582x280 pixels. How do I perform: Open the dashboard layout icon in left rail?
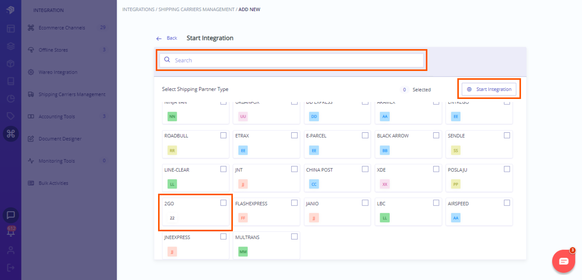pos(11,28)
